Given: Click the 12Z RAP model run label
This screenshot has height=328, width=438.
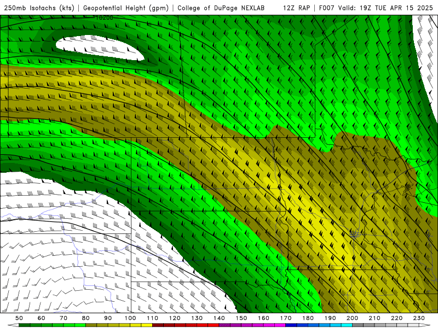Looking at the screenshot, I should pos(296,8).
